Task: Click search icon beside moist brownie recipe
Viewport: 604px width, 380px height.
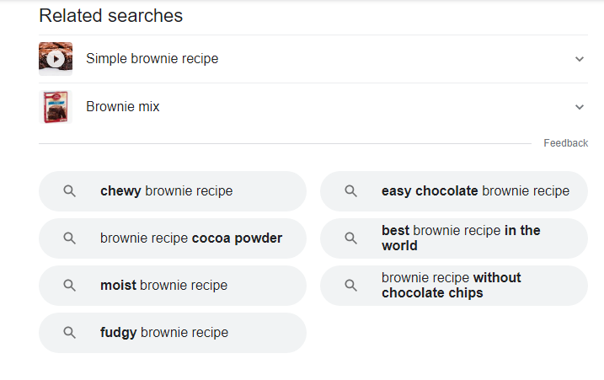Action: 70,286
